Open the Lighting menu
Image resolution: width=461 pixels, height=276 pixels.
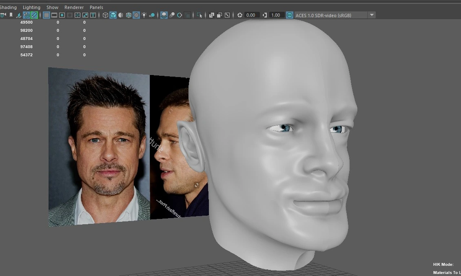[x=31, y=7]
